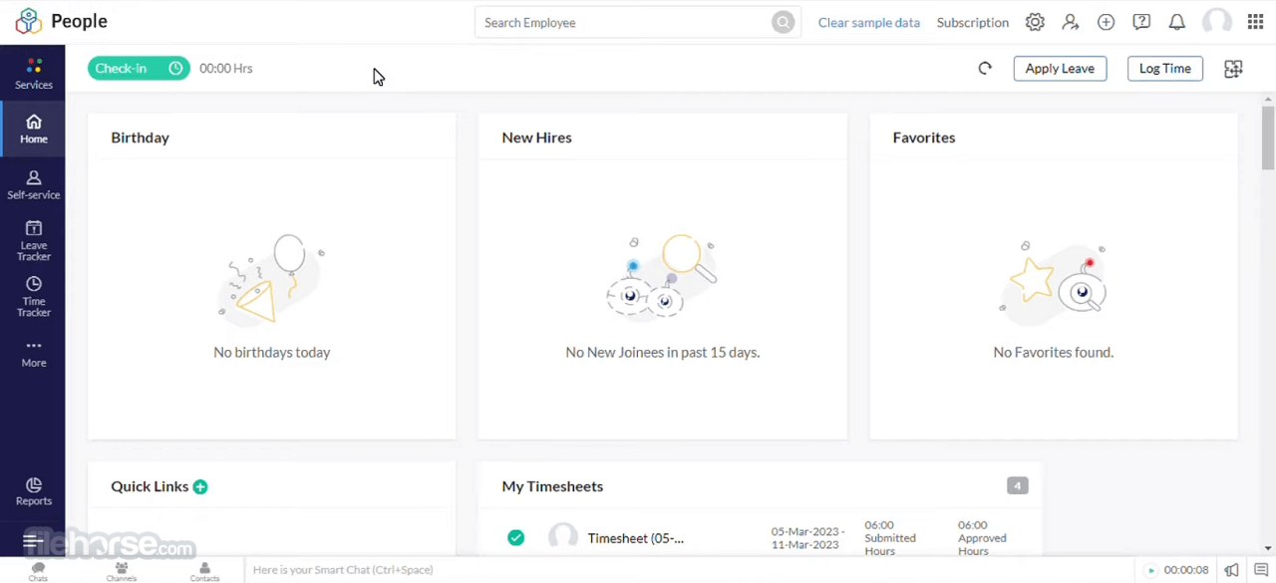Switch to the Channels tab

coord(121,570)
